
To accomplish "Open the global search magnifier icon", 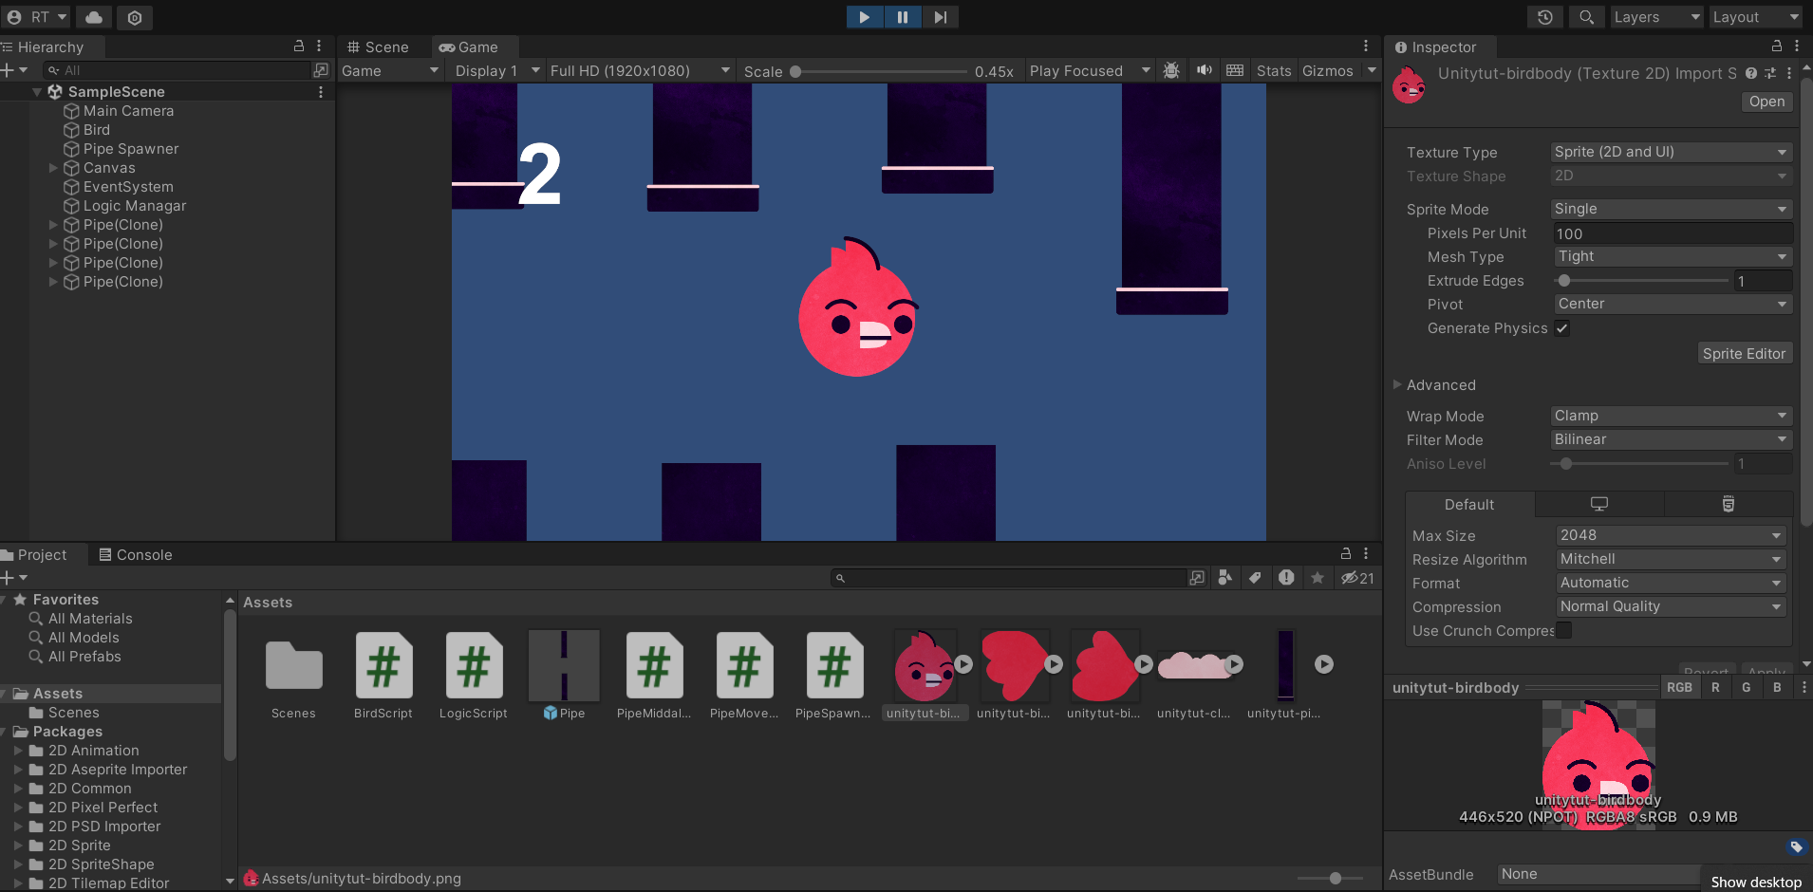I will 1586,17.
